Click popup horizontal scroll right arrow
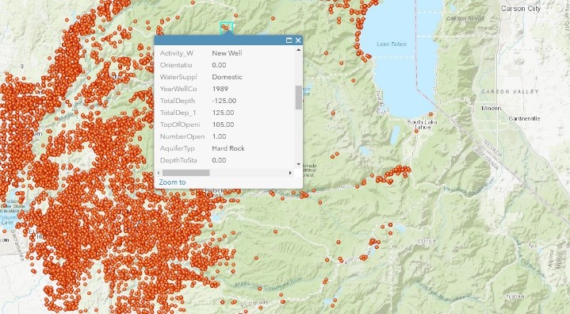This screenshot has width=570, height=314. pyautogui.click(x=290, y=173)
